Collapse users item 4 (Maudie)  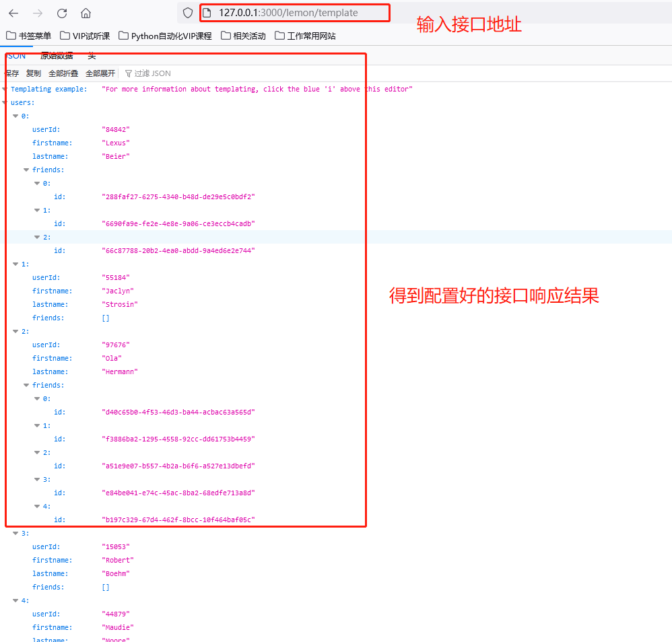point(15,601)
